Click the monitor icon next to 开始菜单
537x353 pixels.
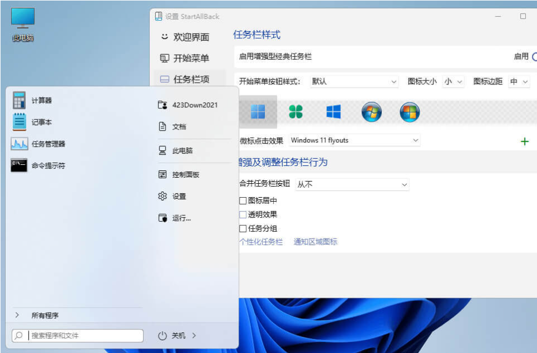[x=165, y=58]
